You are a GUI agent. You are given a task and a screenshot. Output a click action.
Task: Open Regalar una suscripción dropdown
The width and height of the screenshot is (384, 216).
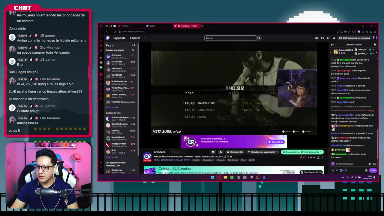coord(263,152)
